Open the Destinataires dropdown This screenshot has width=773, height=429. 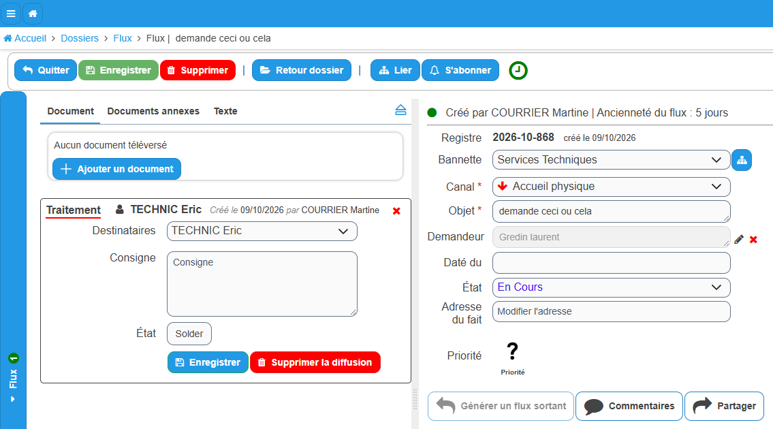(262, 232)
